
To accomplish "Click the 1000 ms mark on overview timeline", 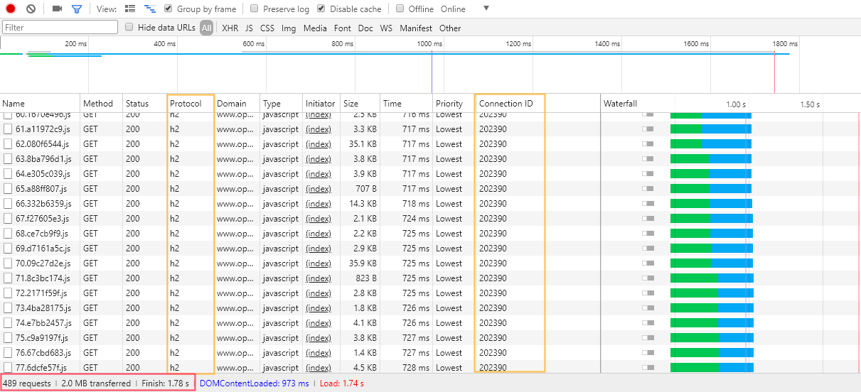I will pos(429,44).
